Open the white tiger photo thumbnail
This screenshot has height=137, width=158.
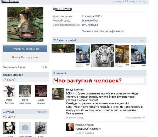(103, 56)
